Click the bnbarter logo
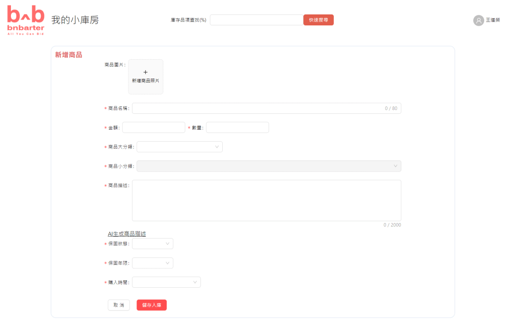The width and height of the screenshot is (508, 334). click(x=26, y=20)
